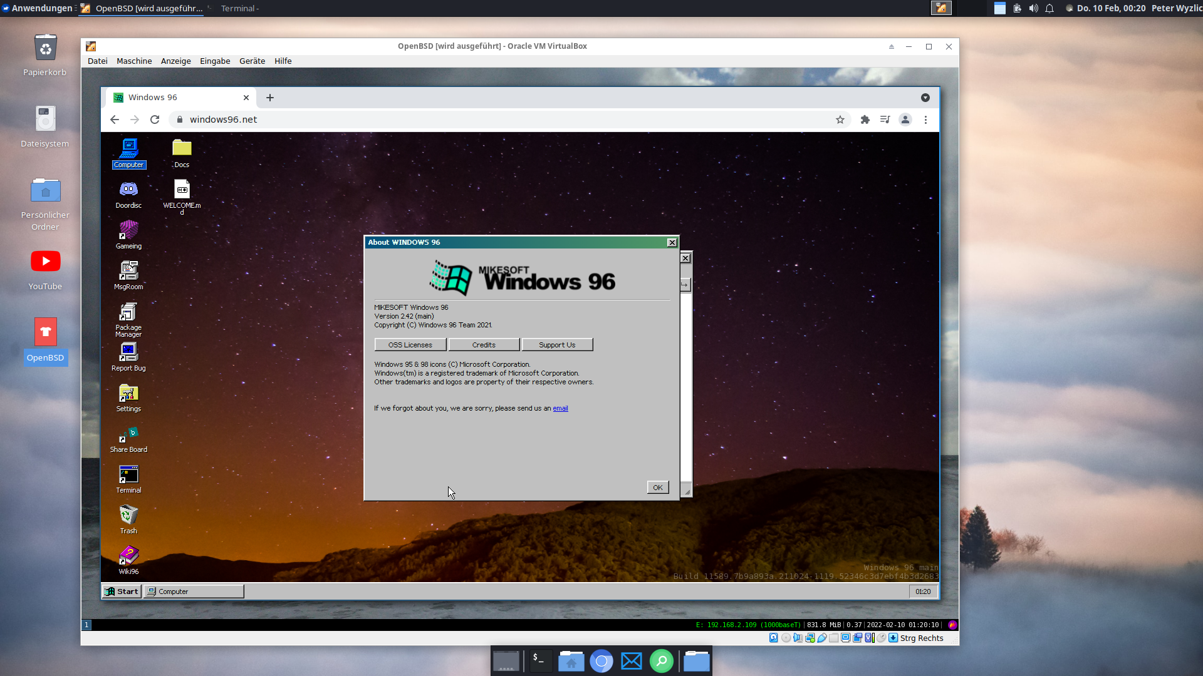The width and height of the screenshot is (1203, 676).
Task: Click the 01:20 taskbar clock
Action: [923, 591]
